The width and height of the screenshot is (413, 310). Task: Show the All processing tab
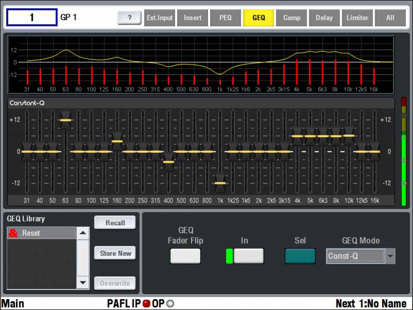pyautogui.click(x=390, y=18)
